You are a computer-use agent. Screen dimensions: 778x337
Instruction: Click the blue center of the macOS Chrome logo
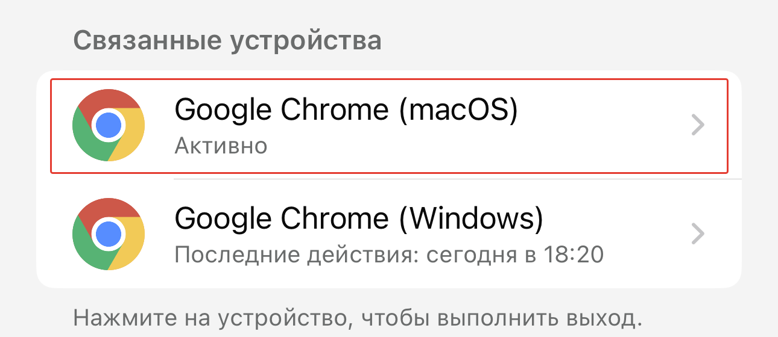(x=109, y=125)
